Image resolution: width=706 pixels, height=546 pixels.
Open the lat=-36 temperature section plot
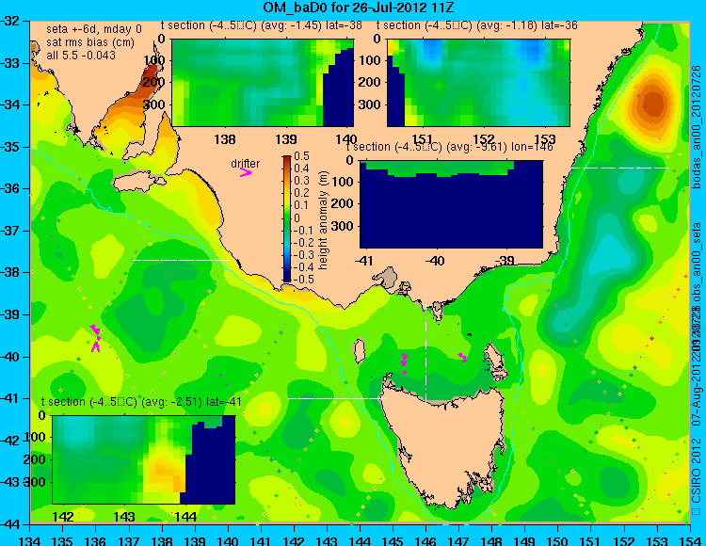478,83
